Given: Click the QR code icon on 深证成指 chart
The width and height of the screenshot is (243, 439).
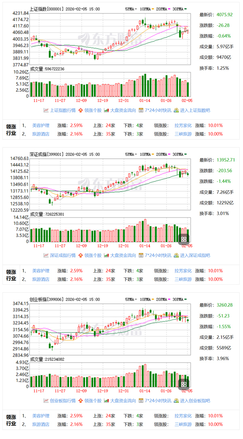Looking at the screenshot, I should click(184, 239).
